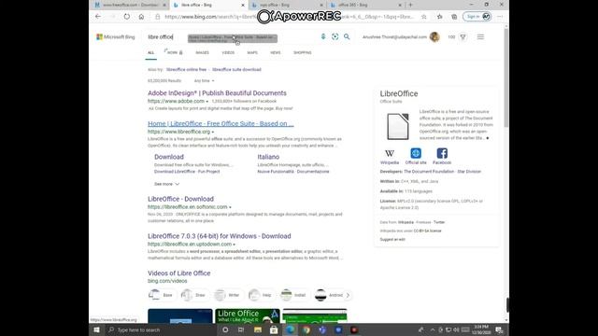Open Microsoft Store from the taskbar

click(274, 329)
